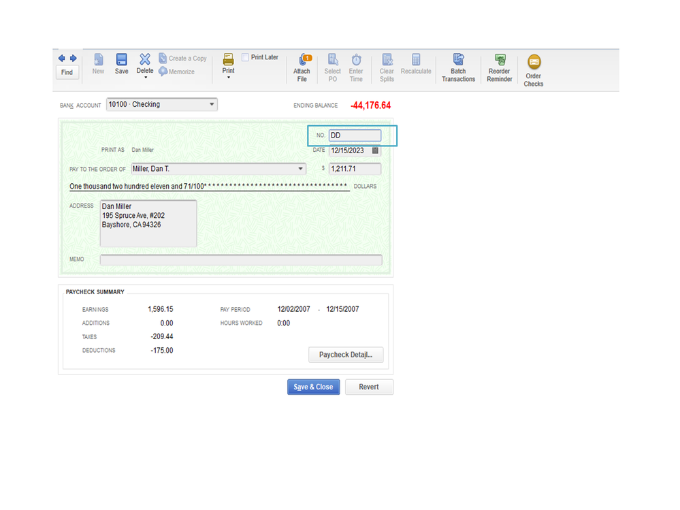Select Print As name Dan Miller
Screen dimensions: 680x510
(x=143, y=150)
